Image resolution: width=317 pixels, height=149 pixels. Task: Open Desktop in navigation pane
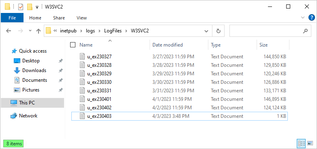(31, 61)
